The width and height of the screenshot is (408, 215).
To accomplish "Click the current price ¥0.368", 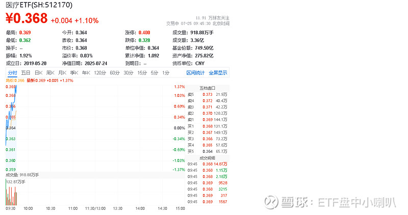I will (x=27, y=18).
